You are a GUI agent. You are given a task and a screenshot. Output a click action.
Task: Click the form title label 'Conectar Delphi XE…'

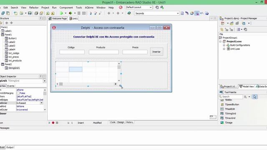tap(114, 37)
